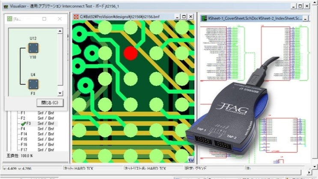Select the F16 Snf / Bnf entry
This screenshot has height=179, width=318.
coord(45,145)
